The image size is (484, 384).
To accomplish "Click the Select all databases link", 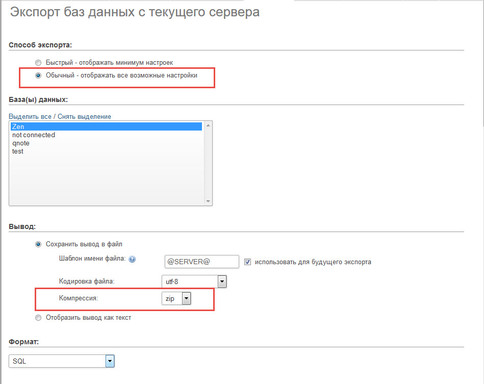I will (x=30, y=117).
